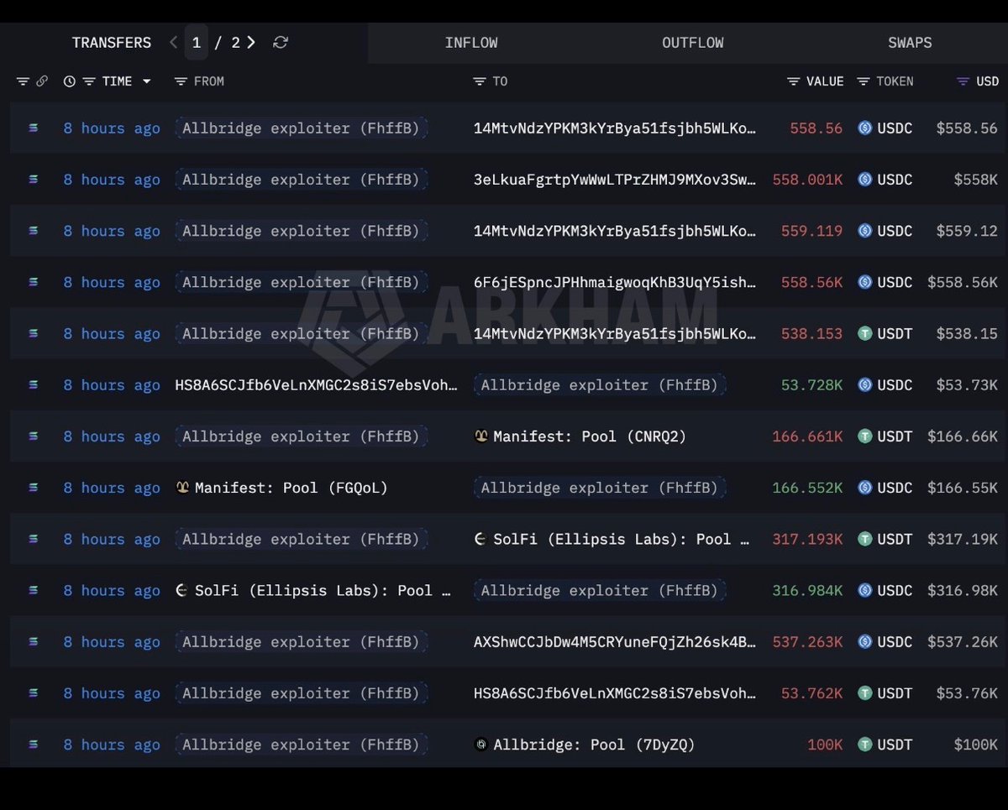The width and height of the screenshot is (1008, 810).
Task: Click USDC token icon in $53.73K row
Action: coord(864,385)
